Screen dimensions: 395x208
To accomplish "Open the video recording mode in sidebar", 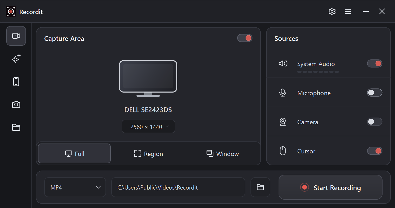I will tap(16, 36).
